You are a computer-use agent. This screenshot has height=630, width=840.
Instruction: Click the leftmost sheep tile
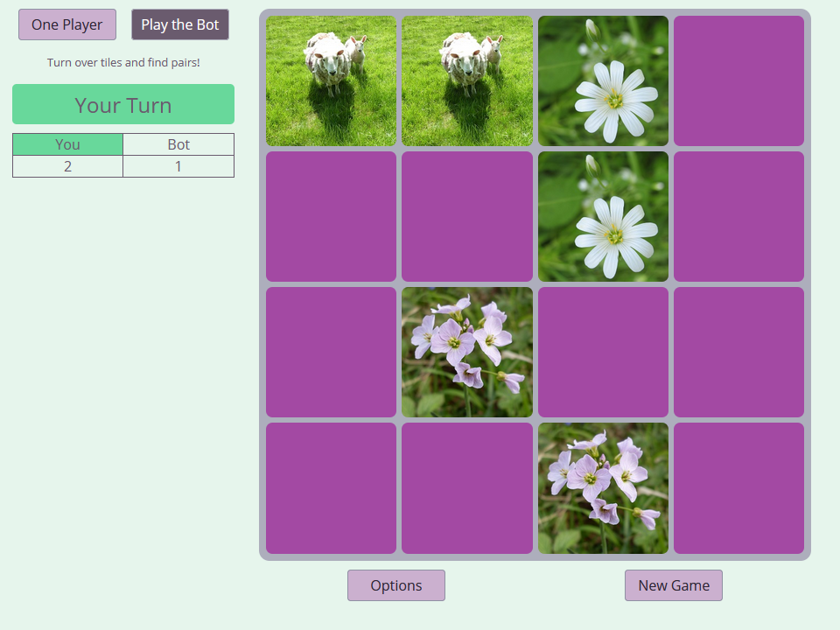(332, 81)
